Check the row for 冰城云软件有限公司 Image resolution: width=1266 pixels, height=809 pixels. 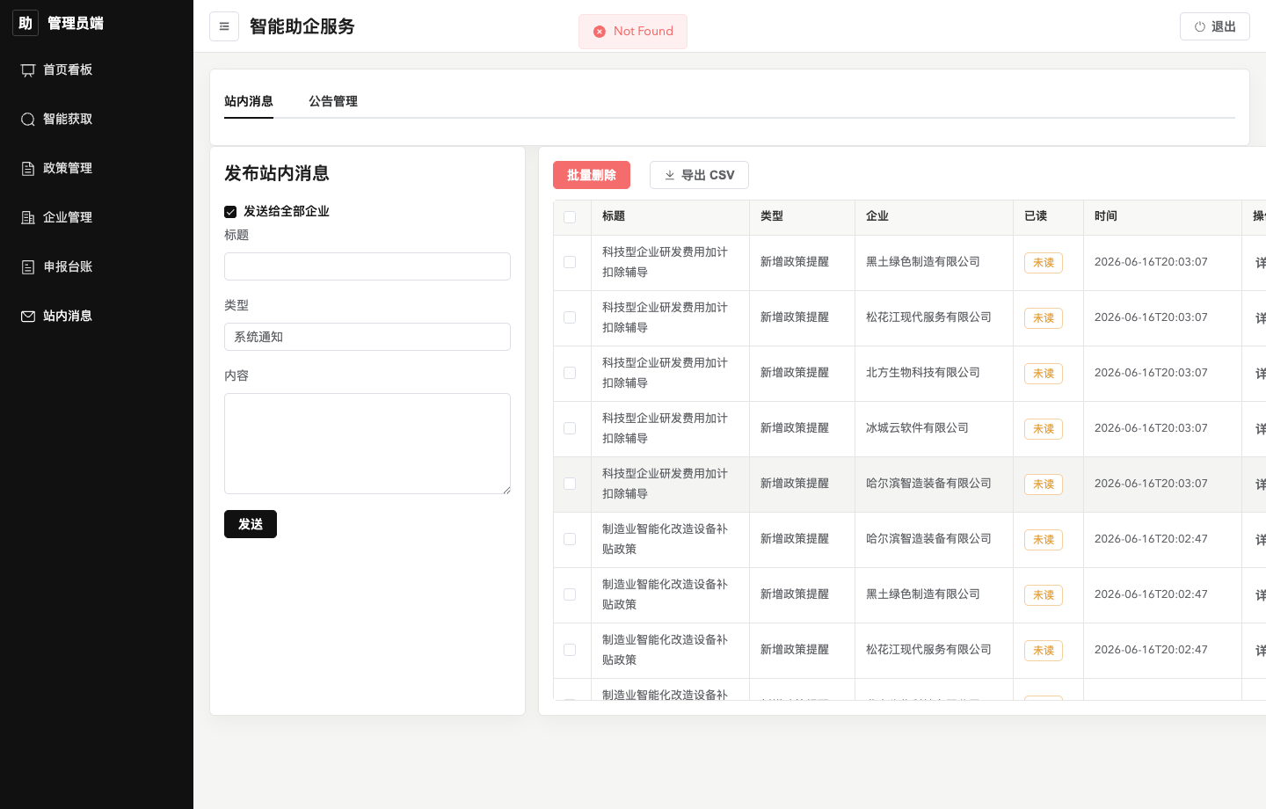pyautogui.click(x=570, y=428)
